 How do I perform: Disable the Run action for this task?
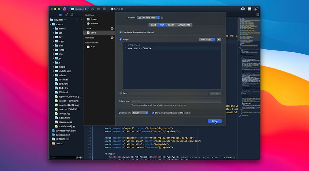[121, 32]
